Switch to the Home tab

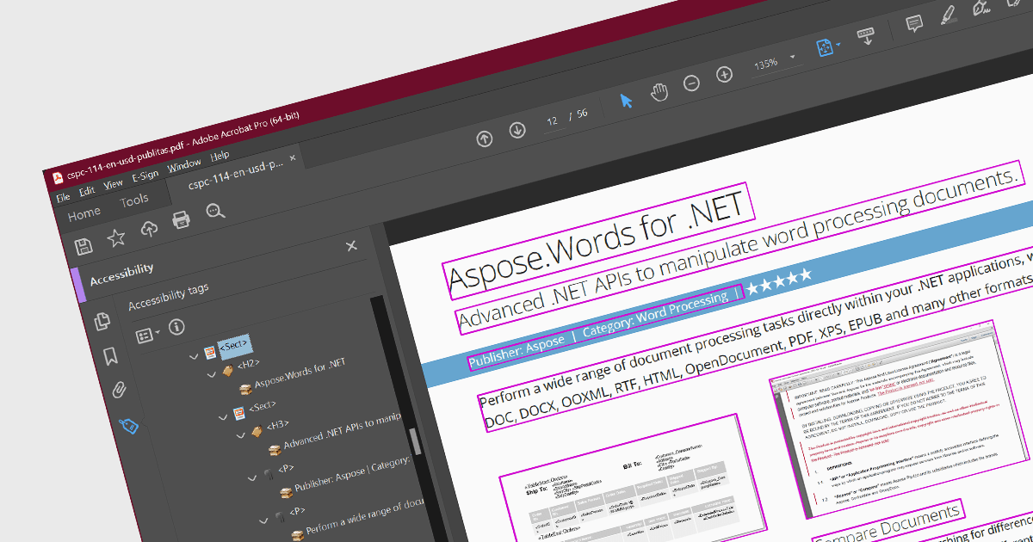click(x=84, y=213)
